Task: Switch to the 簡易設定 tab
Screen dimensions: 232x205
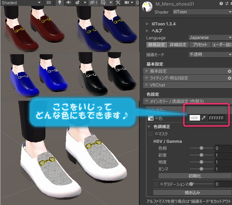Action: 157,45
